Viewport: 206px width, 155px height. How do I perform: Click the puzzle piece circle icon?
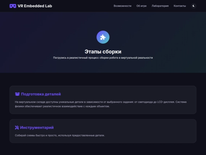click(103, 37)
